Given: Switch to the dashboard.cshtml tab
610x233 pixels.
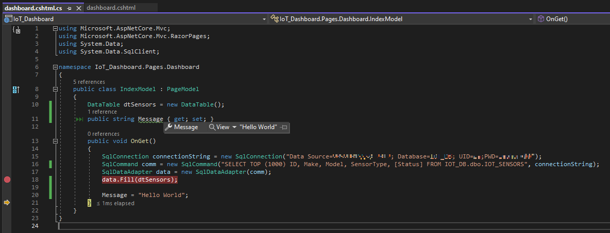Looking at the screenshot, I should (x=111, y=8).
